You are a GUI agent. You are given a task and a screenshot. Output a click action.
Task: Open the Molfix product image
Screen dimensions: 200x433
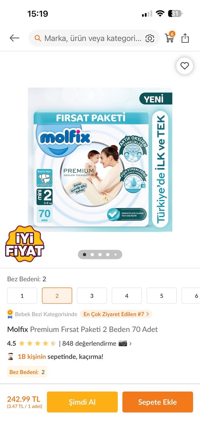tap(100, 159)
